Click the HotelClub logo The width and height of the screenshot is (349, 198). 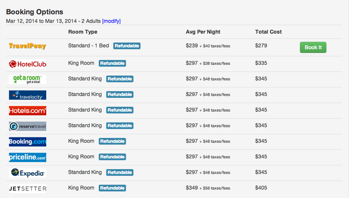coord(27,64)
